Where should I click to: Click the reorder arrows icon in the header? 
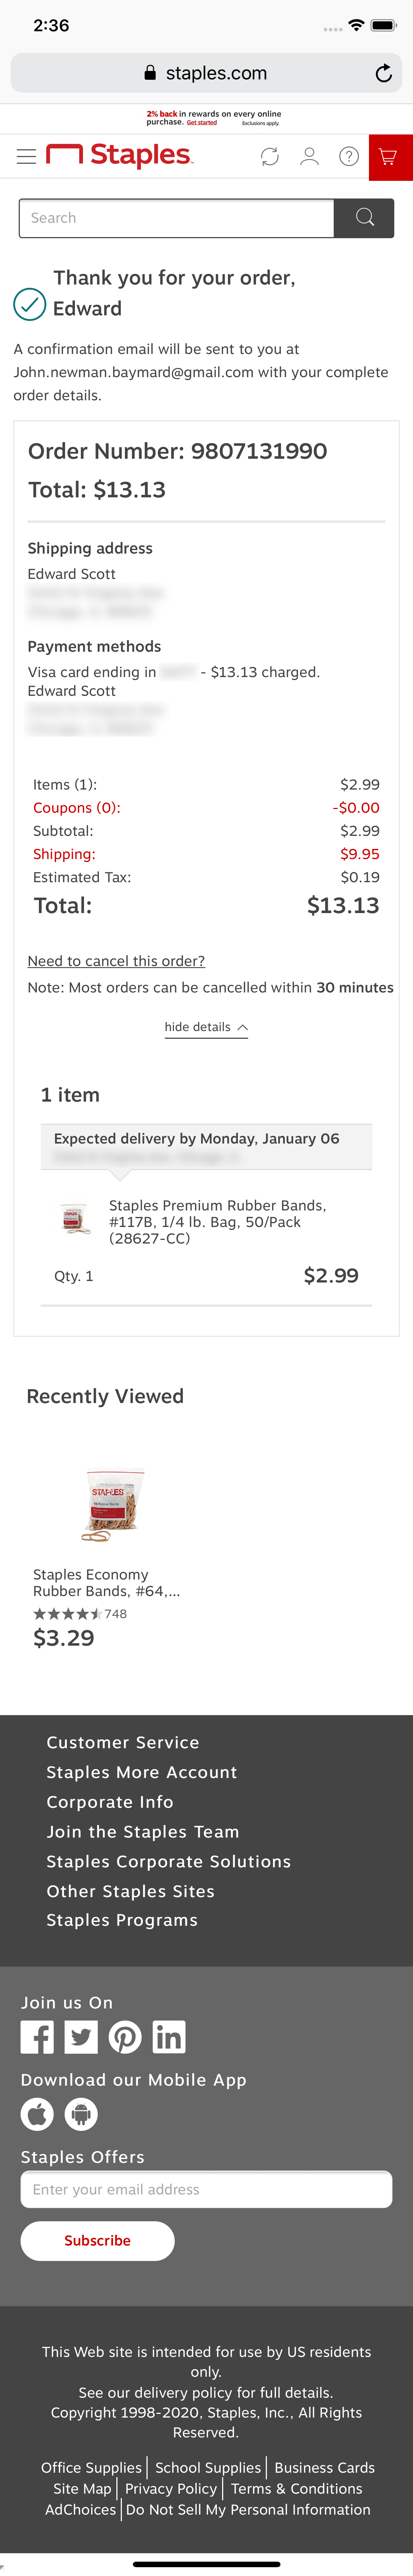coord(268,156)
